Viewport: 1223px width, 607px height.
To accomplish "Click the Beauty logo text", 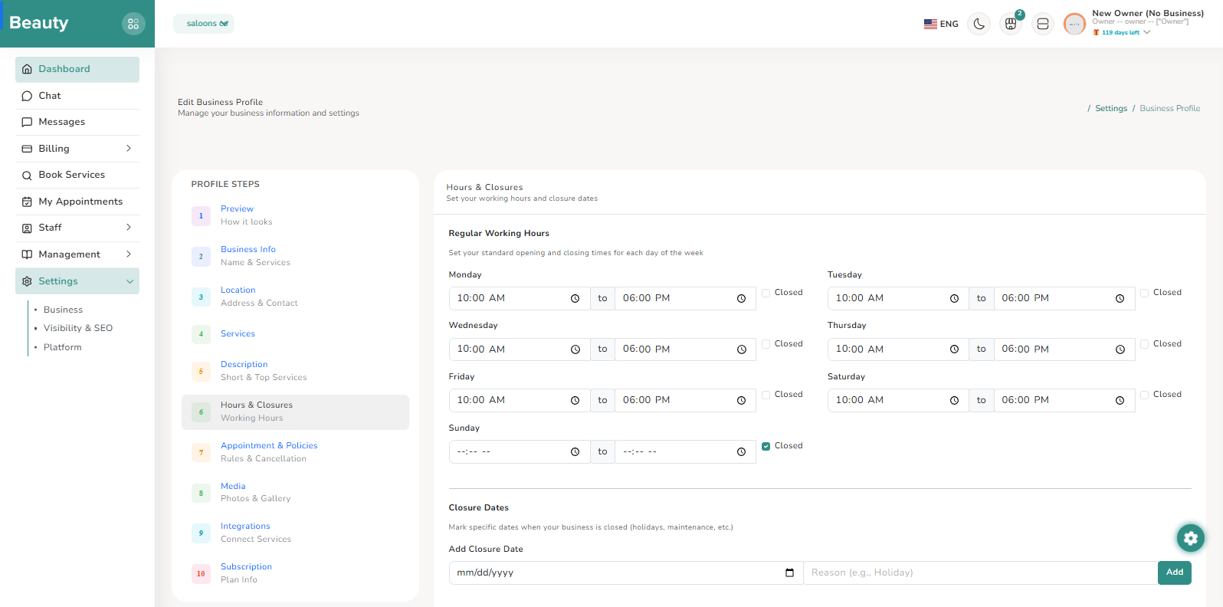I will pyautogui.click(x=39, y=23).
